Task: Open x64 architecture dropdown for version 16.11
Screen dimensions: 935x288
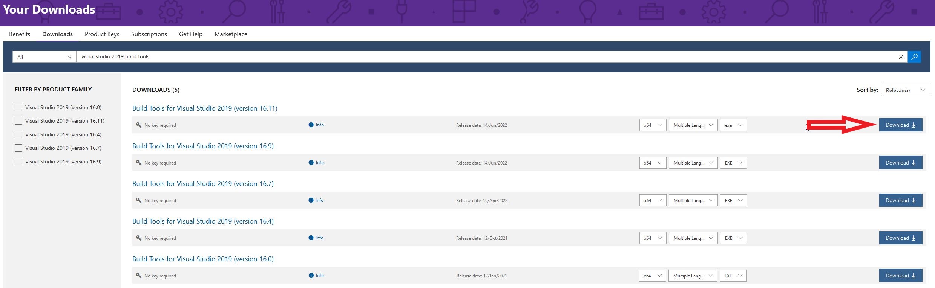Action: [x=653, y=125]
